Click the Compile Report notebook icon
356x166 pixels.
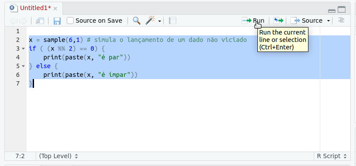click(173, 21)
